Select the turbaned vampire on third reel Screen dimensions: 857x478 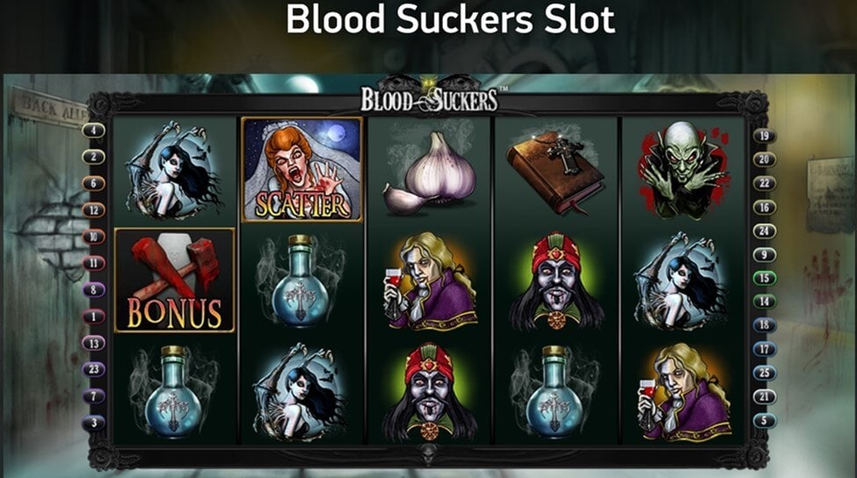[430, 392]
